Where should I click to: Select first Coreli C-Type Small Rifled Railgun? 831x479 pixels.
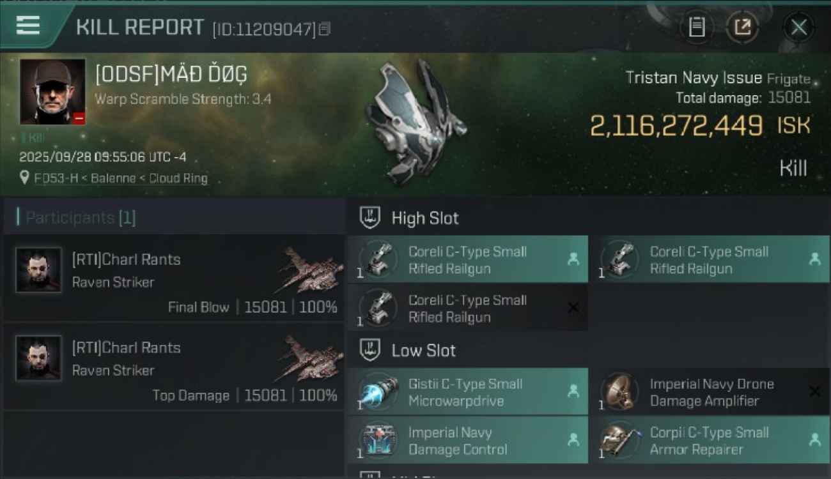click(467, 260)
